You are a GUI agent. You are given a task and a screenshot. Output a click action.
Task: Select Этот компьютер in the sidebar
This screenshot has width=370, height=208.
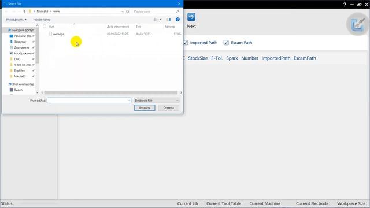(21, 84)
